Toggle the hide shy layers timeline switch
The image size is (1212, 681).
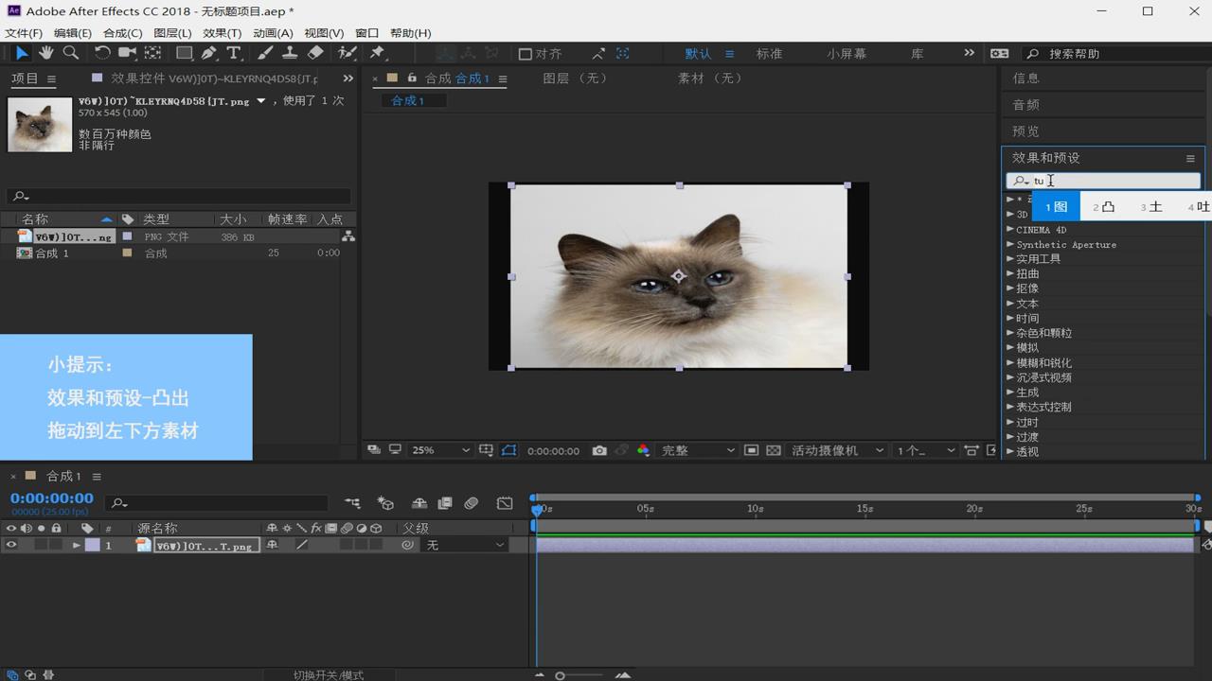(x=419, y=503)
